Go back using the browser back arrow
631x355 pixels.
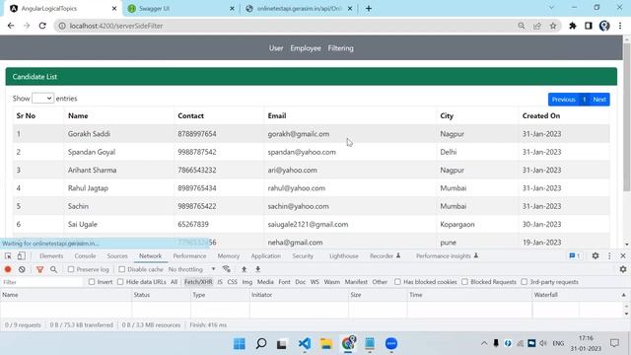[11, 26]
